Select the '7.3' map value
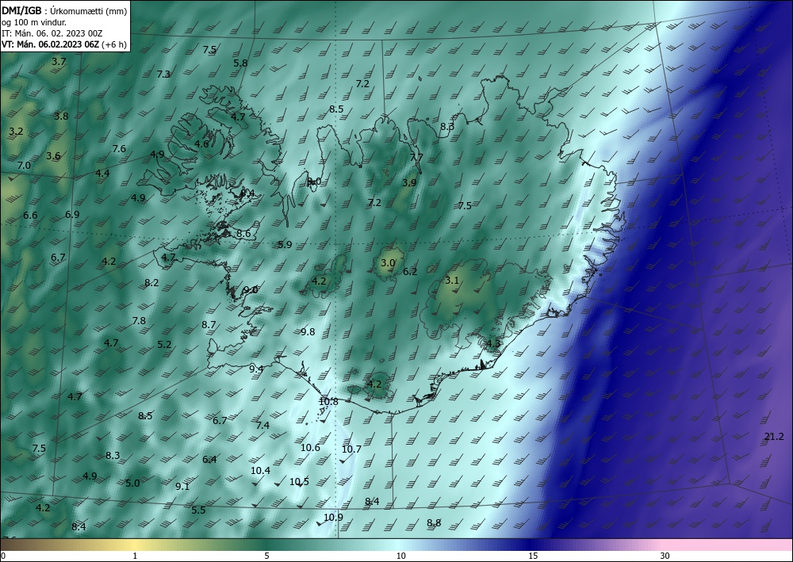793x562 pixels. coord(163,74)
